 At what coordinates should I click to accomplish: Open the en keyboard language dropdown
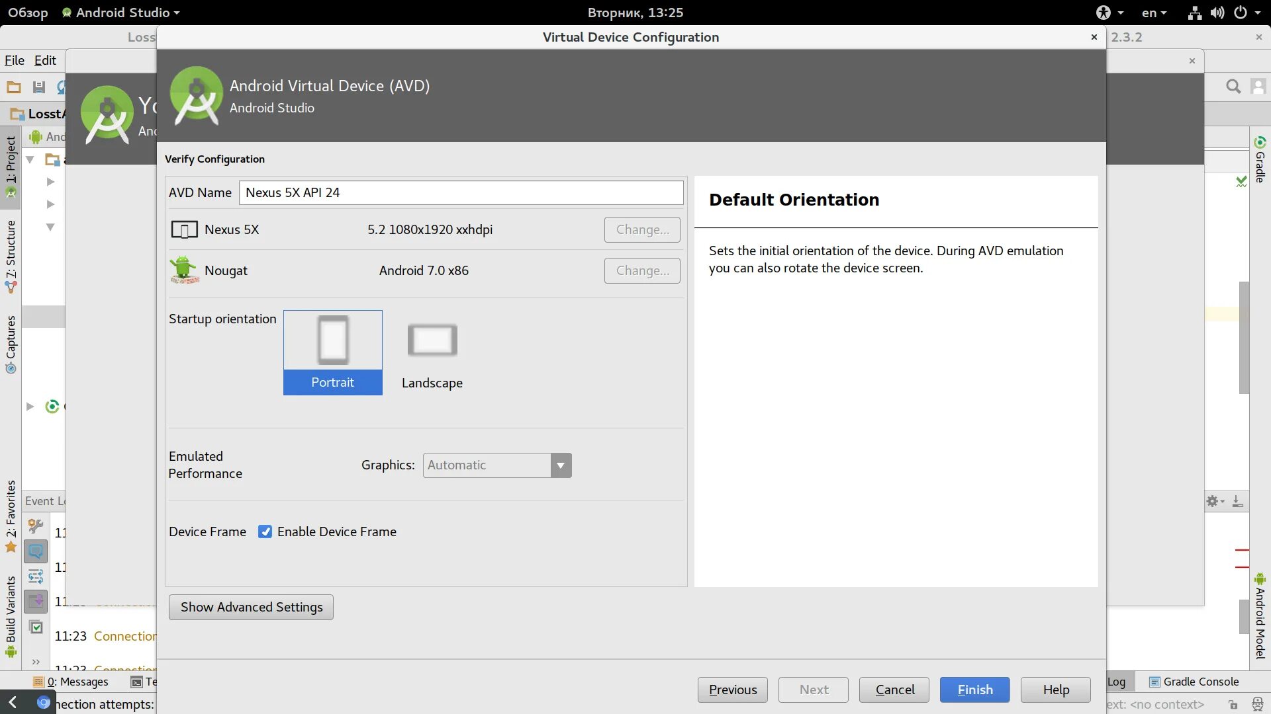click(1153, 13)
